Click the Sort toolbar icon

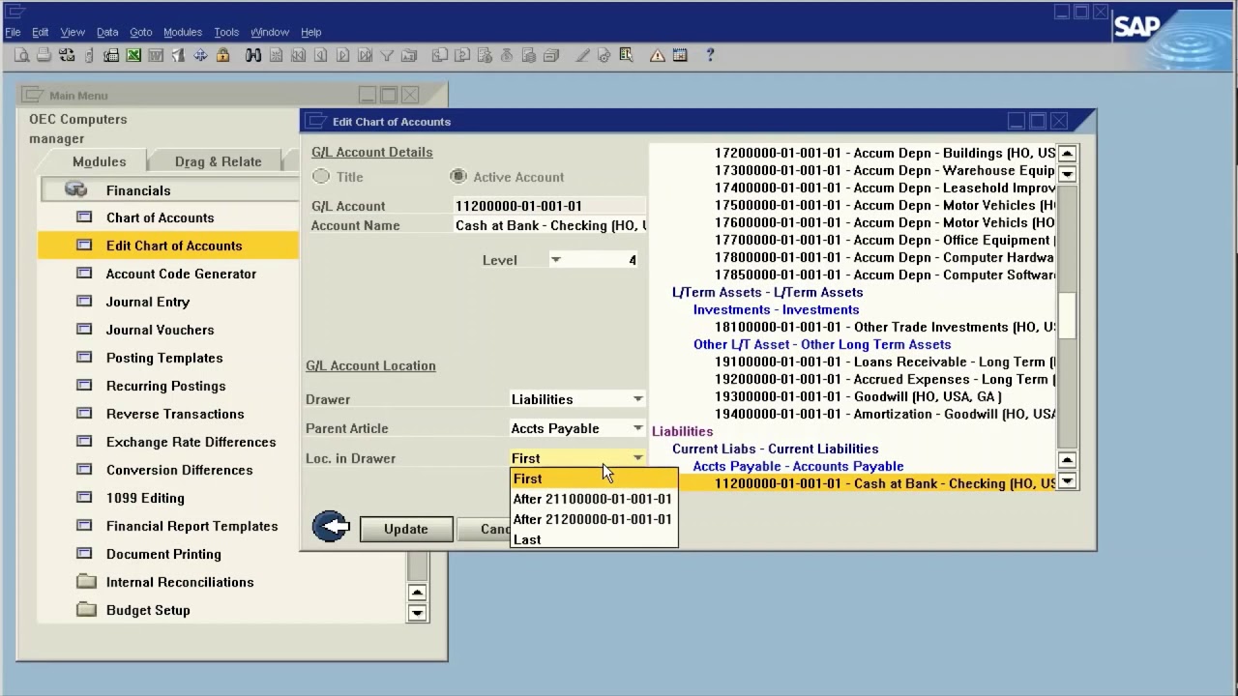coord(409,56)
